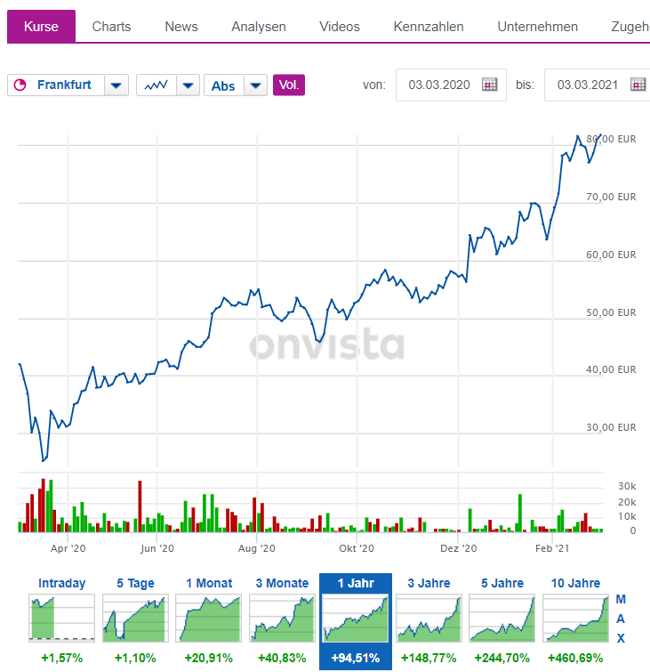Open the Kennzahlen tab
The width and height of the screenshot is (650, 672).
[x=429, y=27]
